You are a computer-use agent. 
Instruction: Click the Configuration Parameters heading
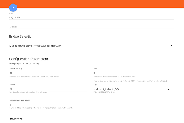[29, 59]
